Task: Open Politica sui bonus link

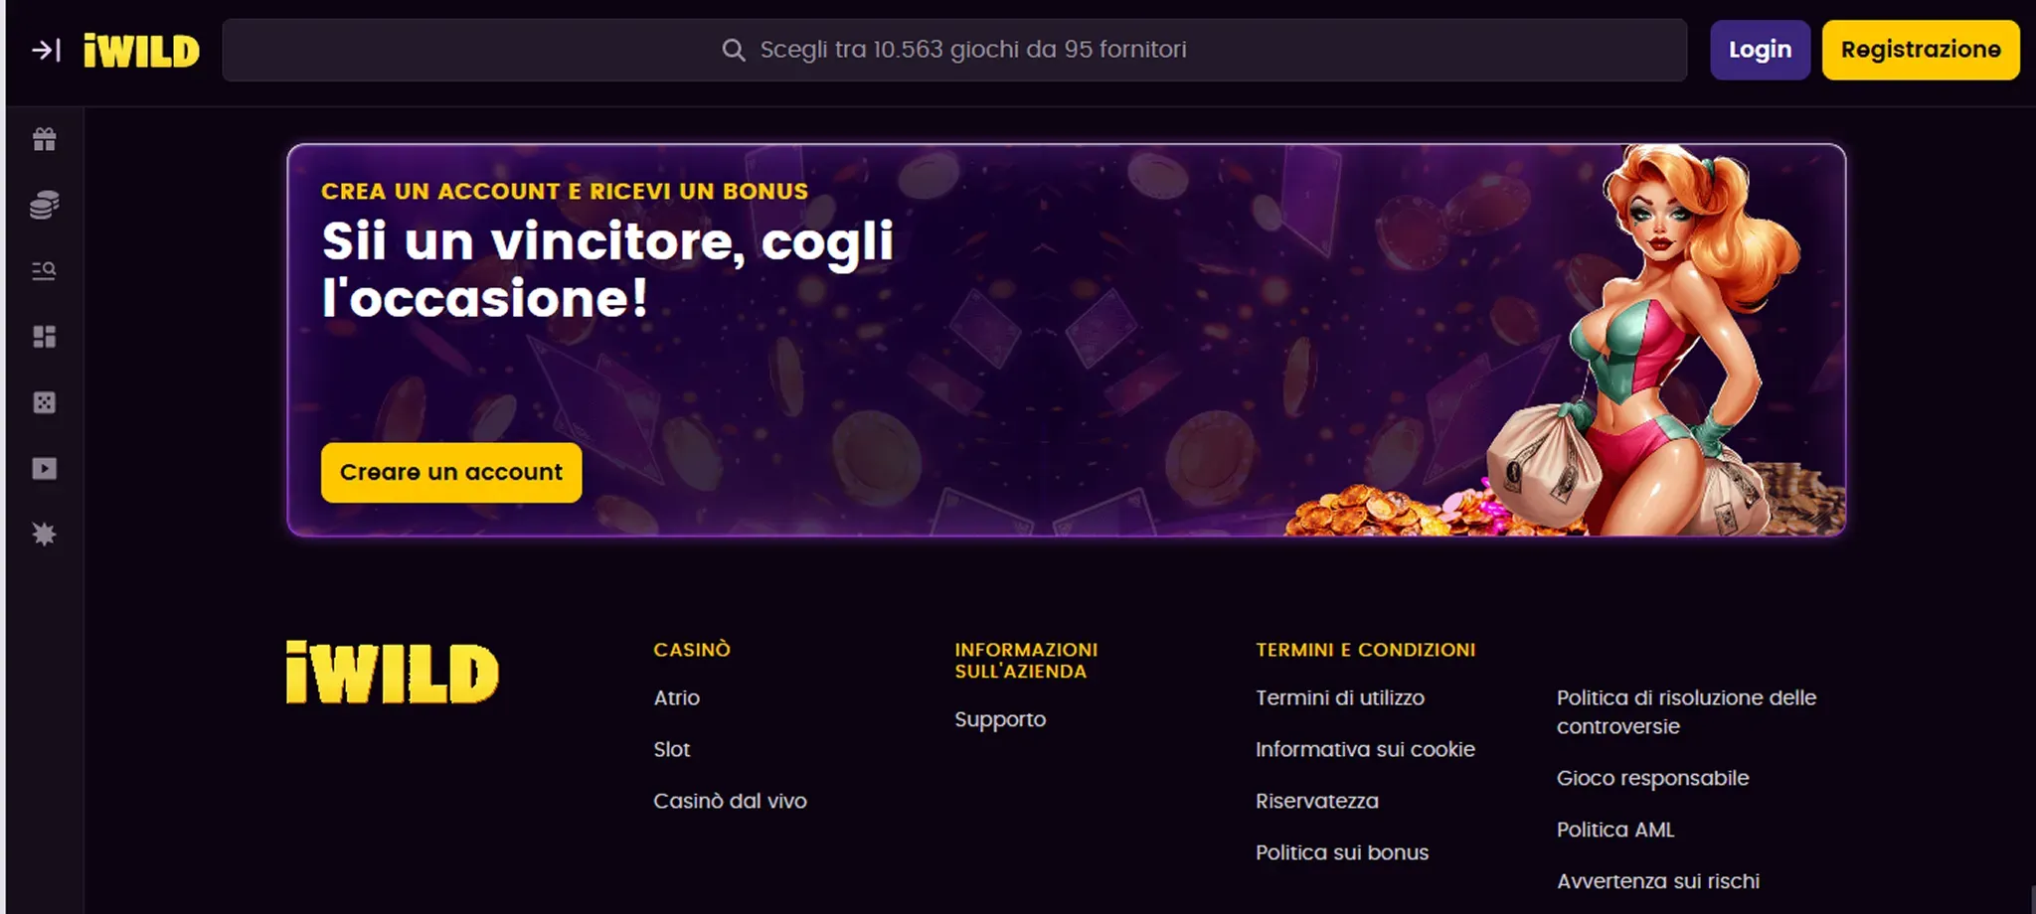Action: click(1341, 853)
